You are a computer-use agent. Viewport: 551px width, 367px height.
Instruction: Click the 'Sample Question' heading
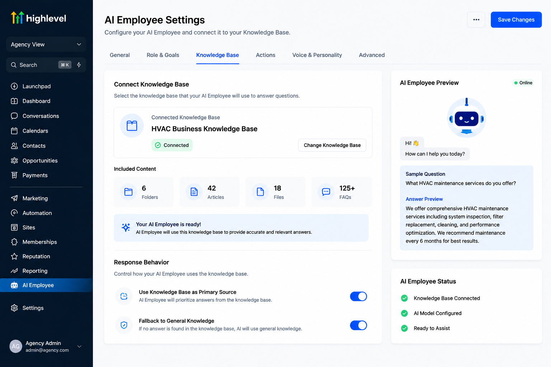tap(425, 174)
